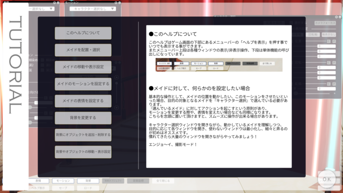The image size is (343, 193).
Task: Open 背景にオブジェクトを追加・削除する help topic
Action: [x=83, y=135]
